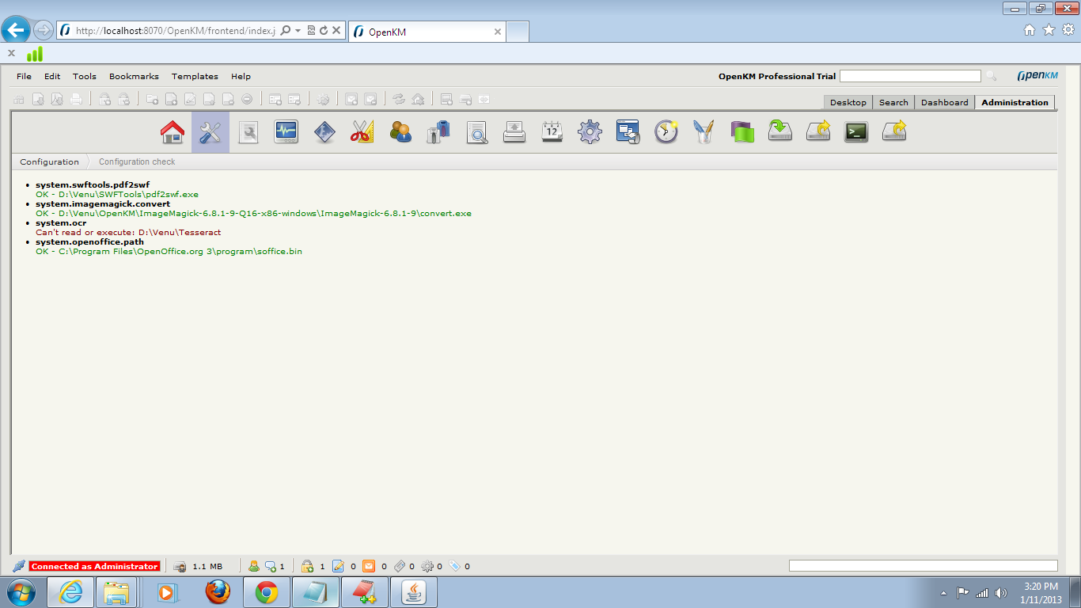Click the locked documents status bar icon
The image size is (1081, 608).
308,566
